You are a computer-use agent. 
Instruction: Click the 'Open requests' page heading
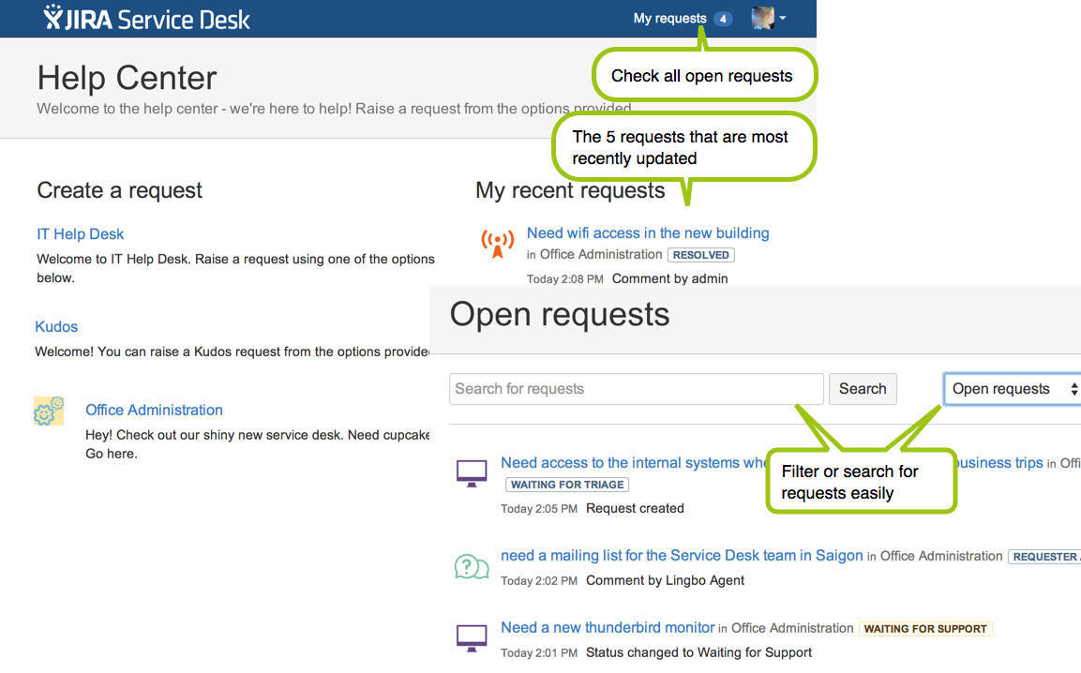tap(559, 314)
